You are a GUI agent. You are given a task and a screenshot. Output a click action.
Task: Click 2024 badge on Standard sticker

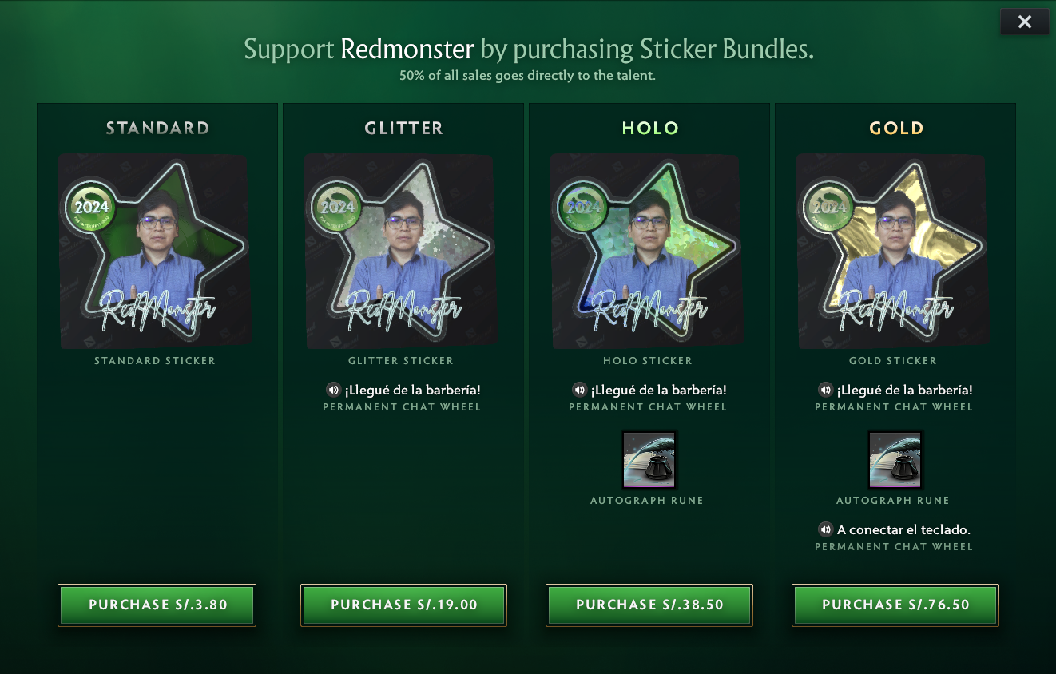(x=91, y=207)
